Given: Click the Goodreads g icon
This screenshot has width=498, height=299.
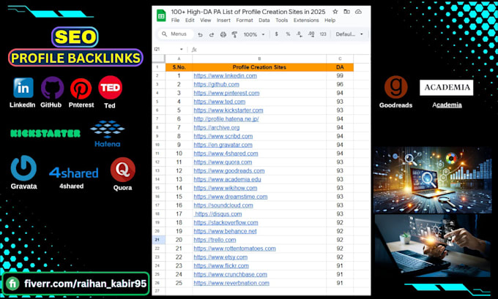Looking at the screenshot, I should tap(395, 87).
